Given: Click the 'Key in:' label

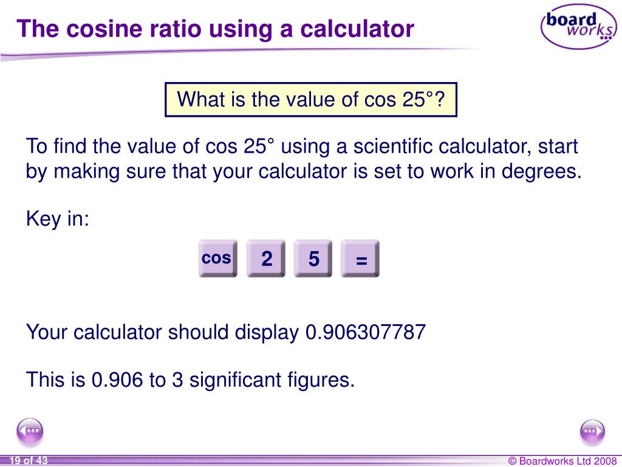Looking at the screenshot, I should pyautogui.click(x=58, y=219).
